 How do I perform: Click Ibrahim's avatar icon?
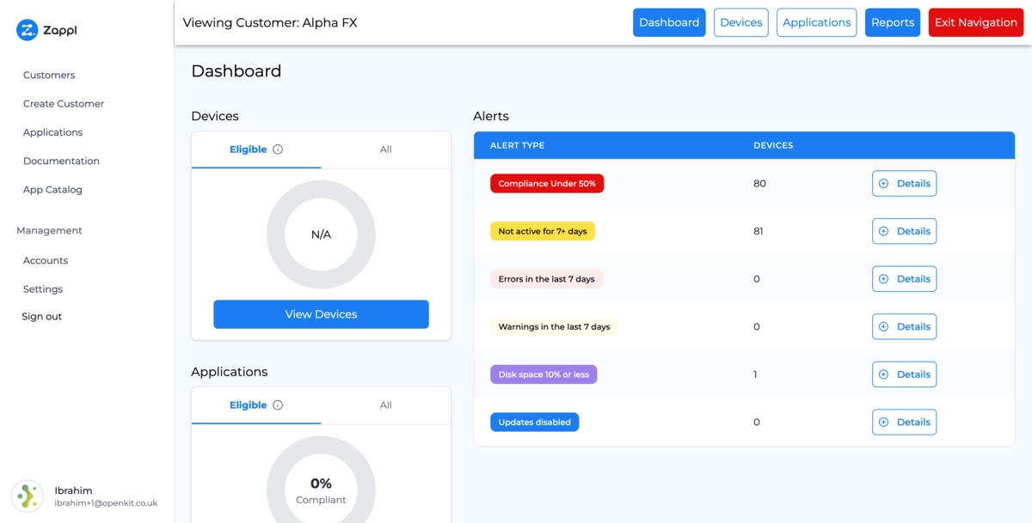pos(27,496)
